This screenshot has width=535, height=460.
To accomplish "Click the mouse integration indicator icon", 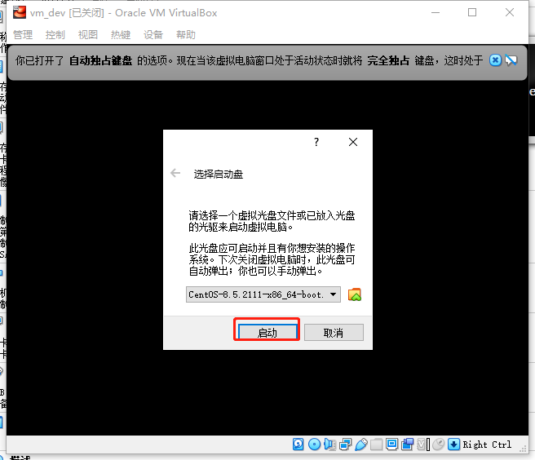I will coord(439,445).
